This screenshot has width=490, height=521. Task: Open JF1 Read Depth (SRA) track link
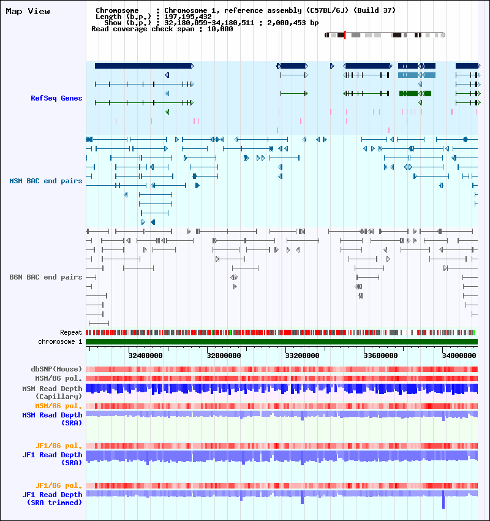(53, 458)
